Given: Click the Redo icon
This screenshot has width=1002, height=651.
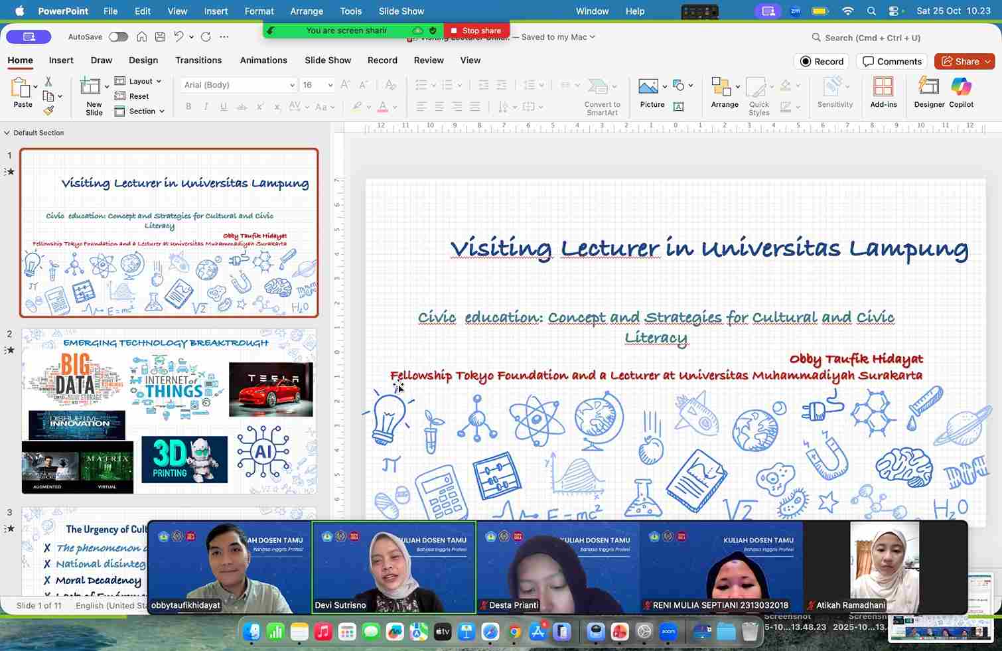Looking at the screenshot, I should [x=206, y=37].
